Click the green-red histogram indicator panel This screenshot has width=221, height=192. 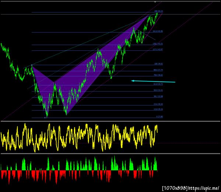click(79, 170)
